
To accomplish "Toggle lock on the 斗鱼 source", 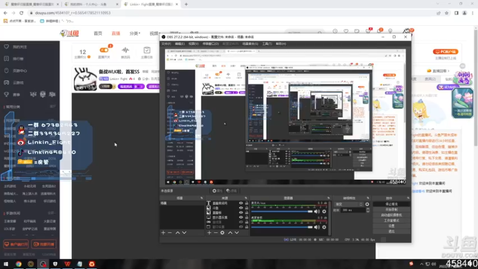I will 247,208.
